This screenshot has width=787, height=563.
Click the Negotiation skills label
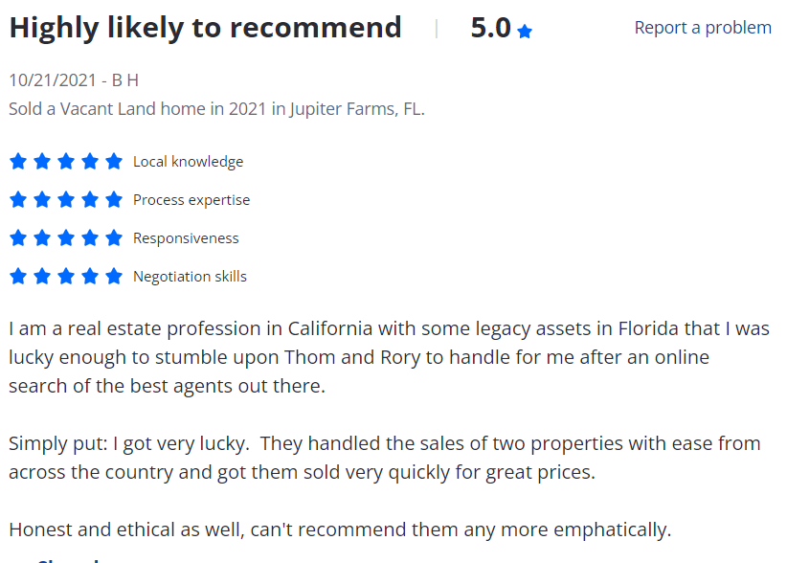coord(190,277)
